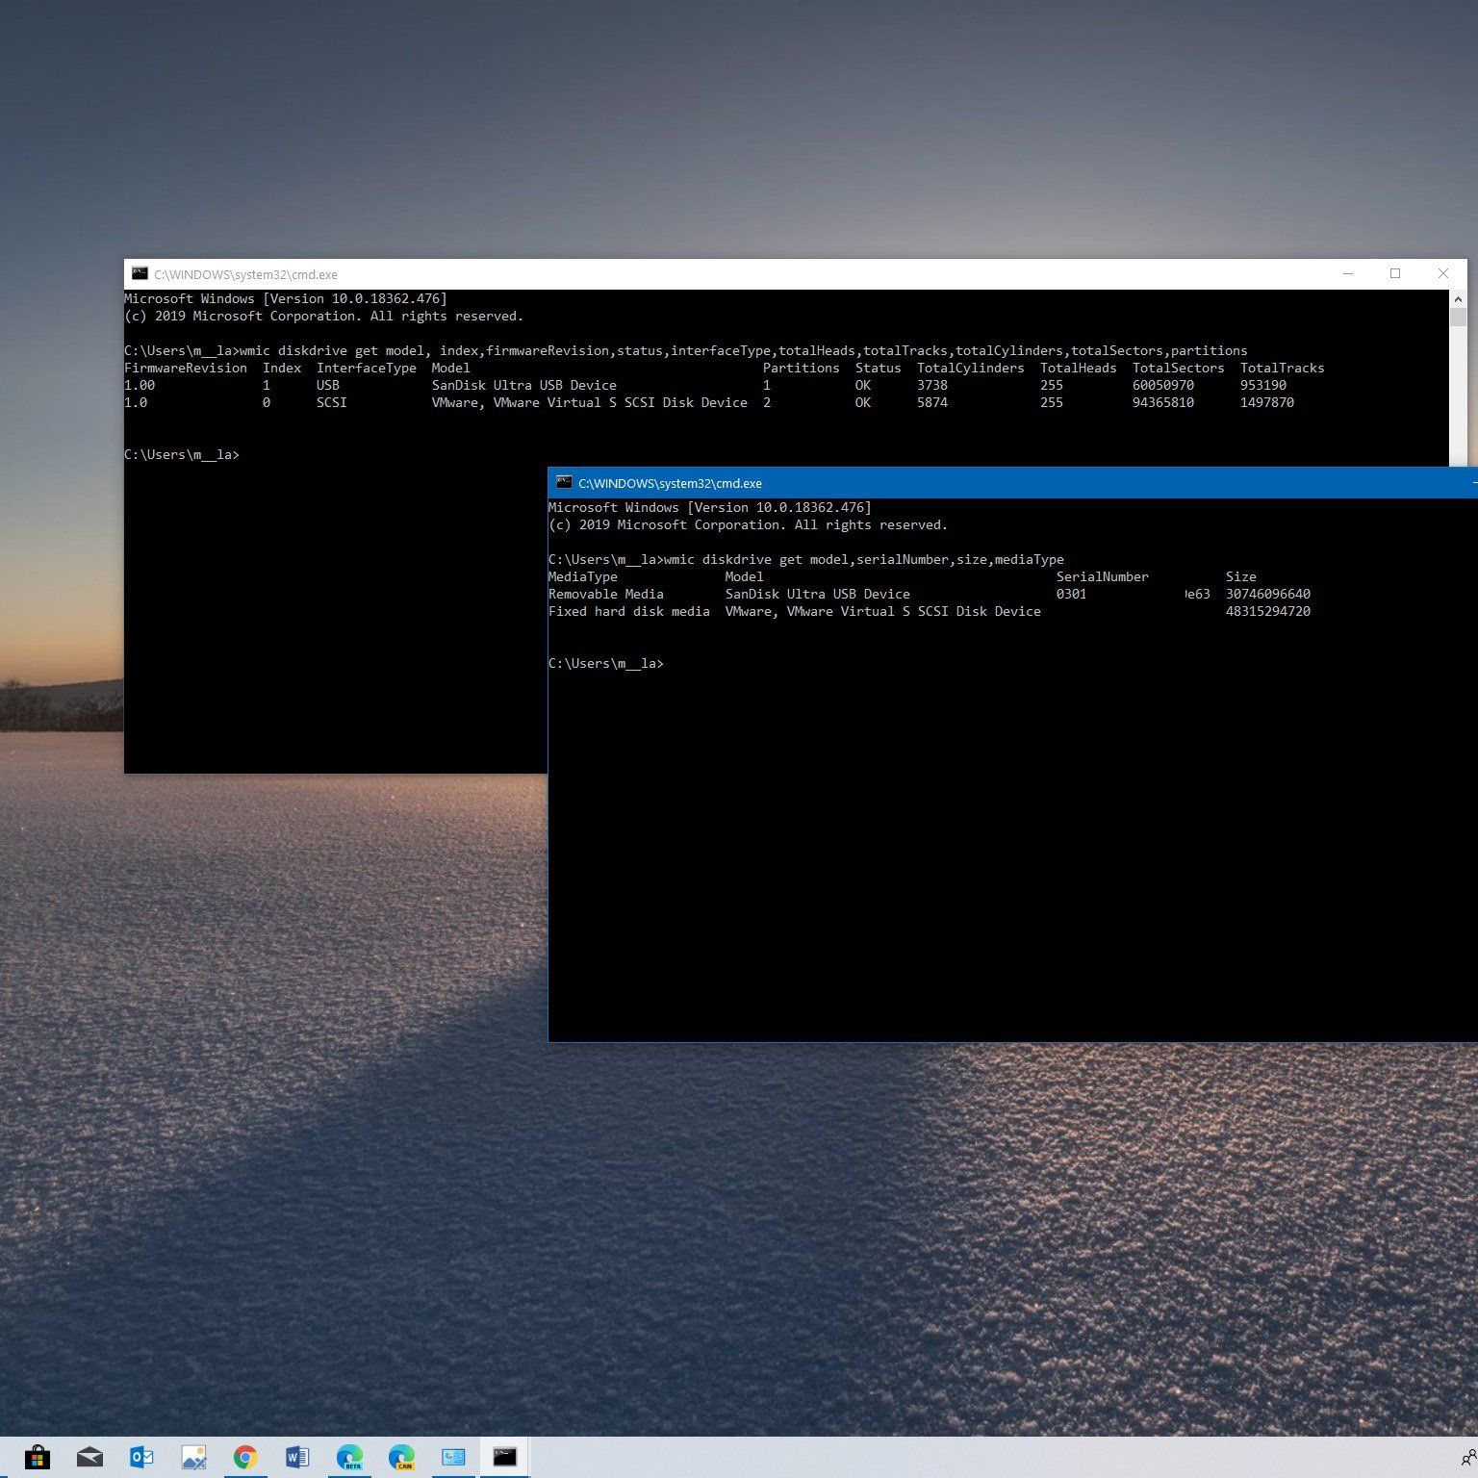
Task: Close the background cmd.exe window
Action: (x=1442, y=274)
